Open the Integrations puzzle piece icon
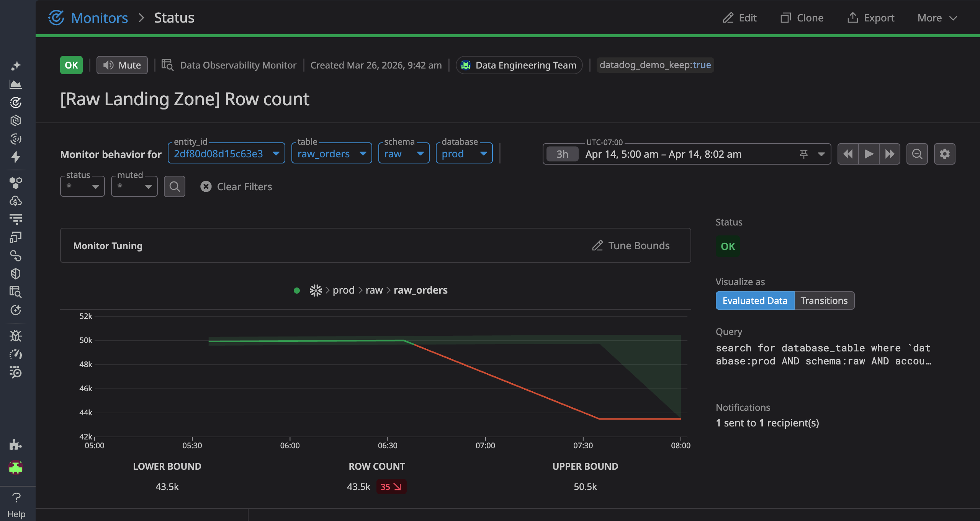980x521 pixels. 16,444
